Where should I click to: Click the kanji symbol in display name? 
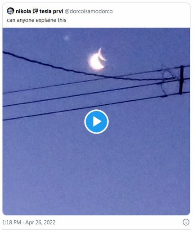pos(35,11)
